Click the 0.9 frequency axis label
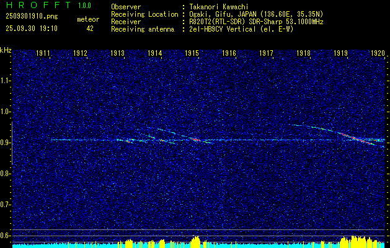This screenshot has width=390, height=248. tap(6, 143)
